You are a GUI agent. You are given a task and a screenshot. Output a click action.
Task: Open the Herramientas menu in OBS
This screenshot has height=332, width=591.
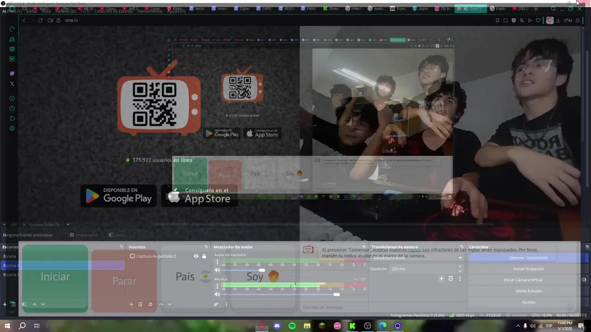pyautogui.click(x=150, y=11)
